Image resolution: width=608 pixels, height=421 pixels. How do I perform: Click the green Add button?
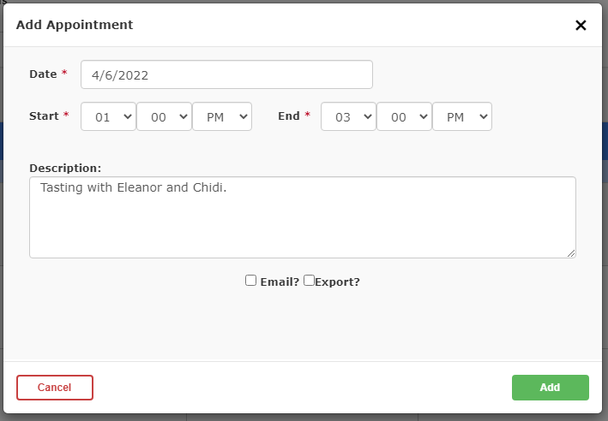pyautogui.click(x=551, y=388)
